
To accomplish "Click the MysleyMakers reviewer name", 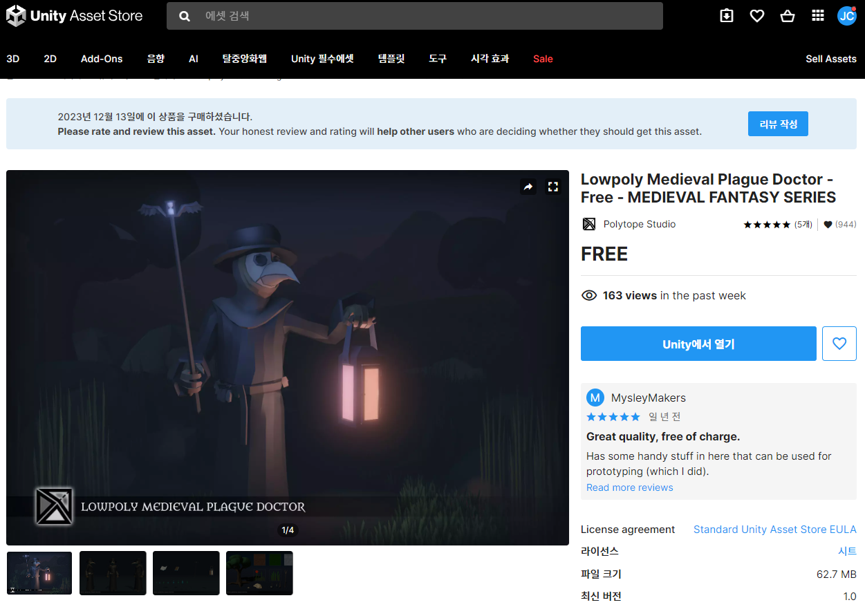I will pyautogui.click(x=649, y=398).
